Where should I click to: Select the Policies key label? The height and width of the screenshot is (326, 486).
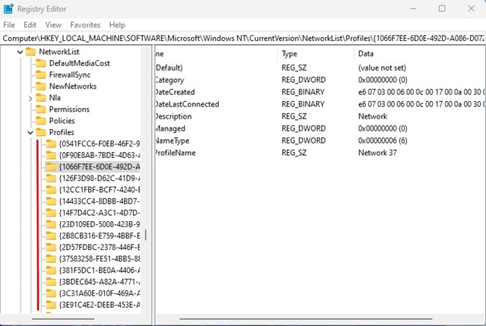tap(62, 121)
